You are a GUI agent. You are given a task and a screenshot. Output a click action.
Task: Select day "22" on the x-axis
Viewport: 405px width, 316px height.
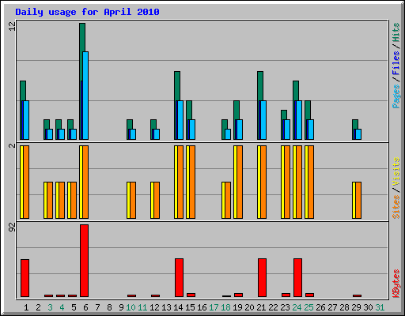pos(273,307)
